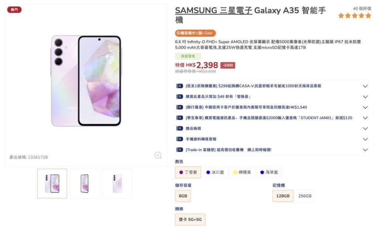The height and width of the screenshot is (229, 378).
Task: Click discount tag icon beside 銀行優惠 offer
Action: pyautogui.click(x=180, y=107)
